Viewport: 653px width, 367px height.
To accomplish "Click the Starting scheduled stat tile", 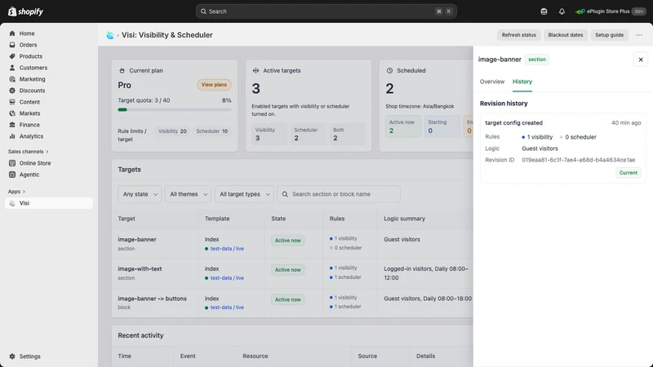I will click(442, 126).
